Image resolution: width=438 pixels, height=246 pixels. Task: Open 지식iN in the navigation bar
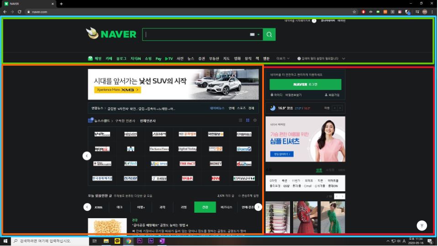[x=136, y=58]
